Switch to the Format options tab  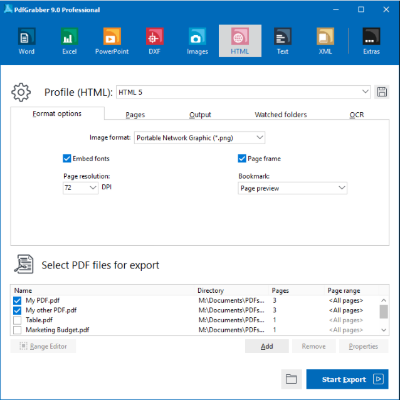pyautogui.click(x=57, y=113)
